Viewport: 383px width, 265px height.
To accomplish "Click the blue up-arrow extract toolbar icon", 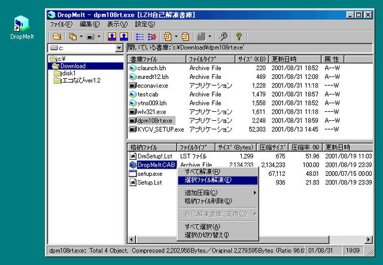I will [124, 36].
